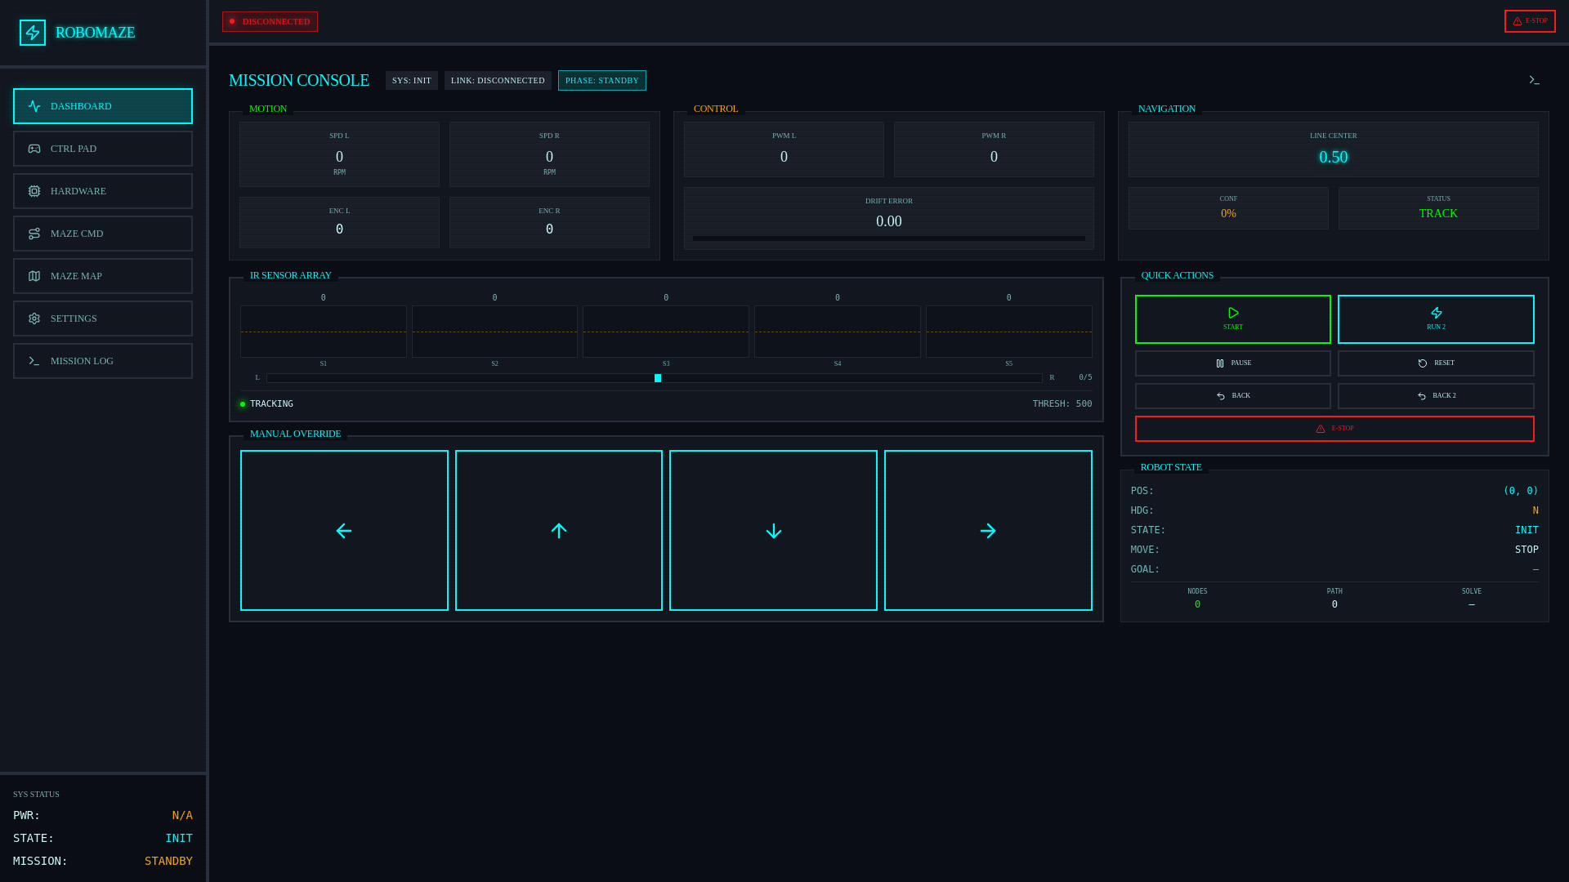This screenshot has height=882, width=1569.
Task: Drive forward with the up arrow override
Action: (559, 531)
